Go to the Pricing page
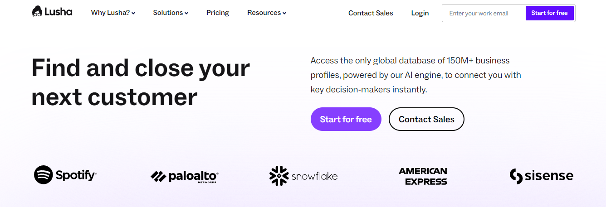 click(218, 13)
